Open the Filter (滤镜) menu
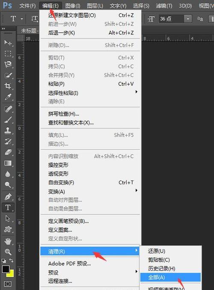The width and height of the screenshot is (214, 290). (164, 6)
